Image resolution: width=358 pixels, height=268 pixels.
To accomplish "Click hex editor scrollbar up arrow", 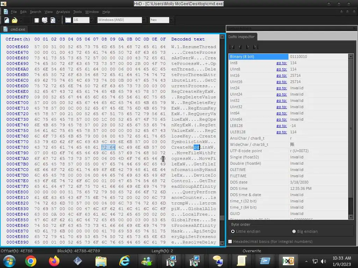I will point(222,37).
